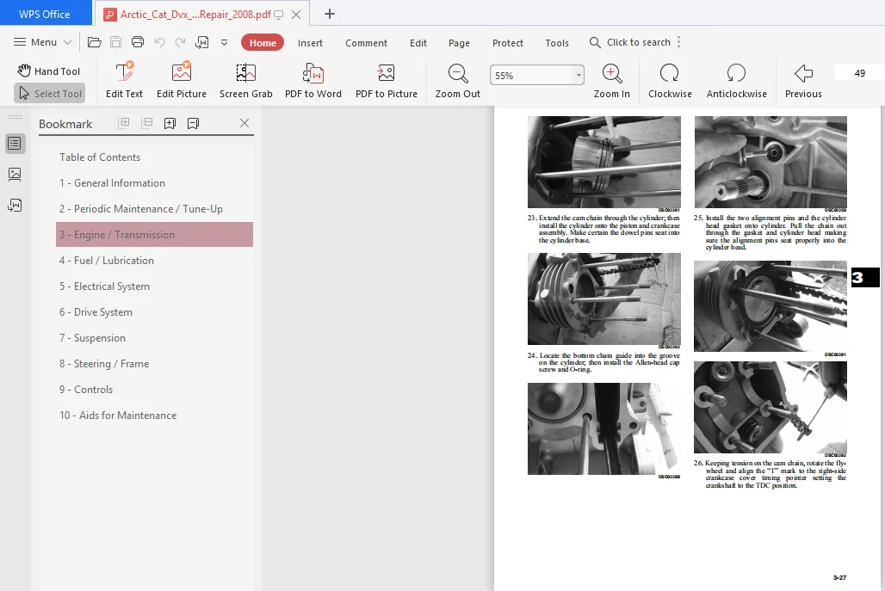This screenshot has height=591, width=885.
Task: Click the PDF to Picture converter
Action: point(386,80)
